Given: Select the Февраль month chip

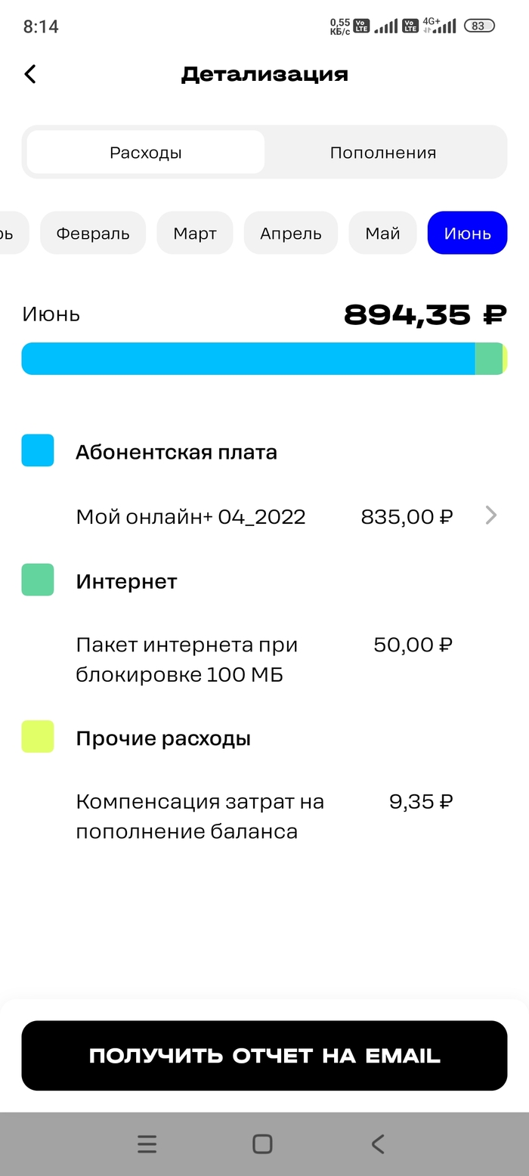Looking at the screenshot, I should click(x=93, y=234).
